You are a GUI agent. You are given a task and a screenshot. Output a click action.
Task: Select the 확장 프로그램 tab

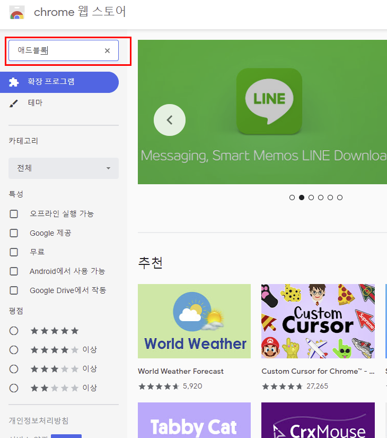click(x=59, y=82)
